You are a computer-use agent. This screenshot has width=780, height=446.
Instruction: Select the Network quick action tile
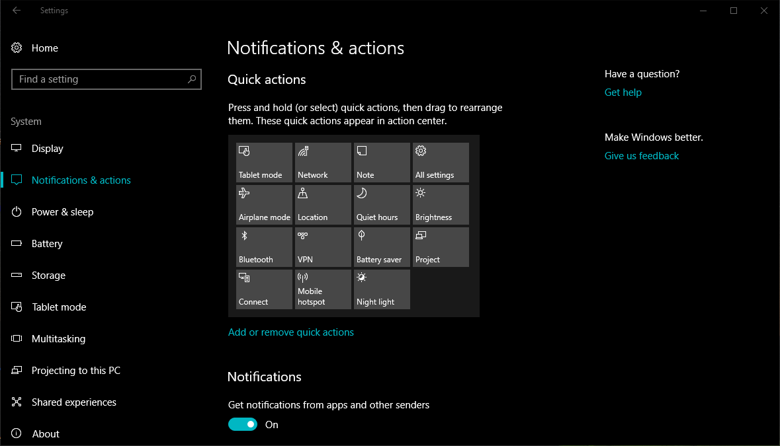click(x=323, y=163)
